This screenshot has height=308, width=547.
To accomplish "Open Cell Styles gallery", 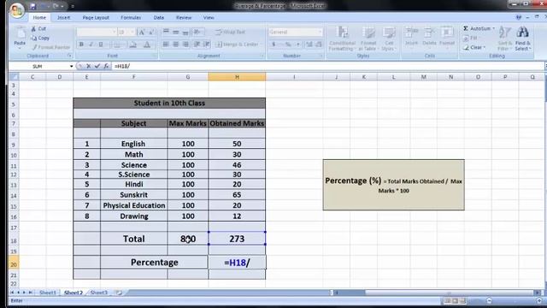I will (x=388, y=38).
